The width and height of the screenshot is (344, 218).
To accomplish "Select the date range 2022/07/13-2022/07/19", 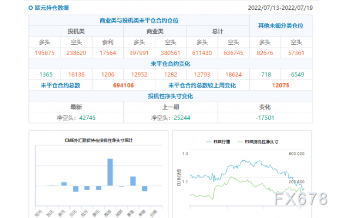I will coord(280,8).
